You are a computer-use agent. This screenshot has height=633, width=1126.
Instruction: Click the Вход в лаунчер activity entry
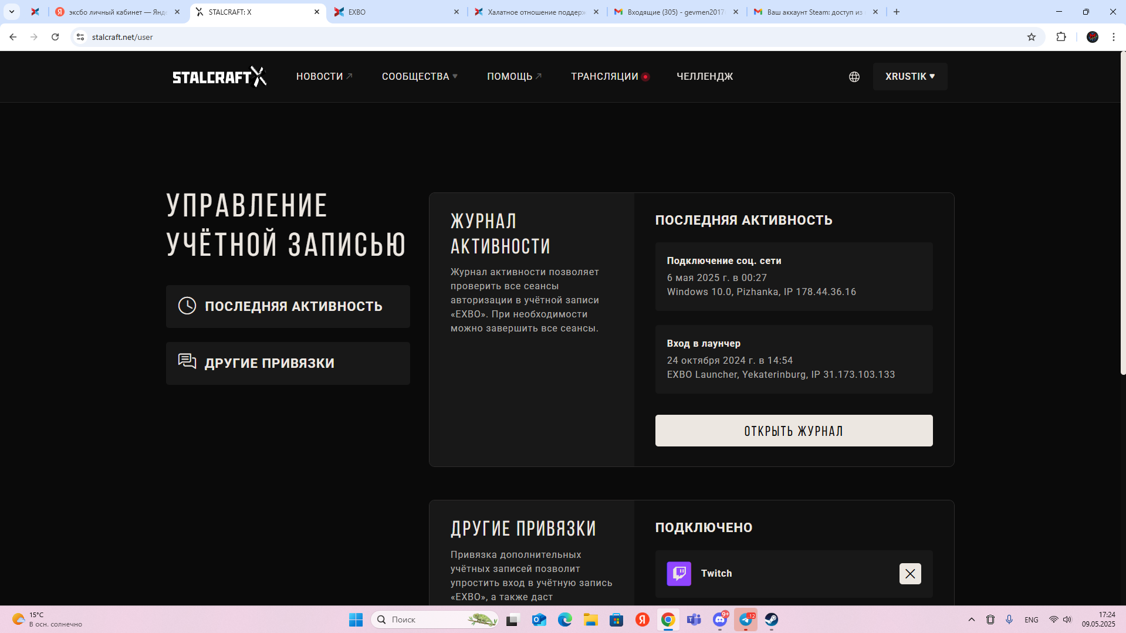pyautogui.click(x=794, y=359)
